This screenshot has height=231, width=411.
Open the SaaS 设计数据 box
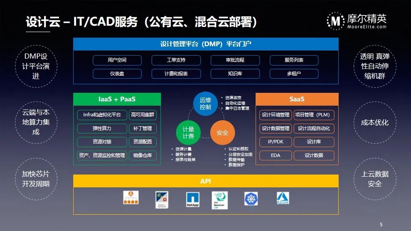coord(314,156)
